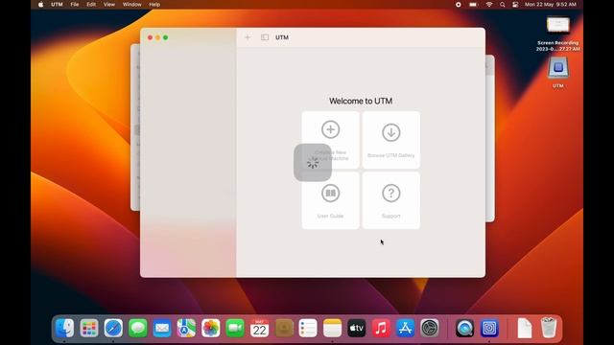Click the plus button in UTM toolbar
Image resolution: width=614 pixels, height=345 pixels.
click(x=248, y=37)
